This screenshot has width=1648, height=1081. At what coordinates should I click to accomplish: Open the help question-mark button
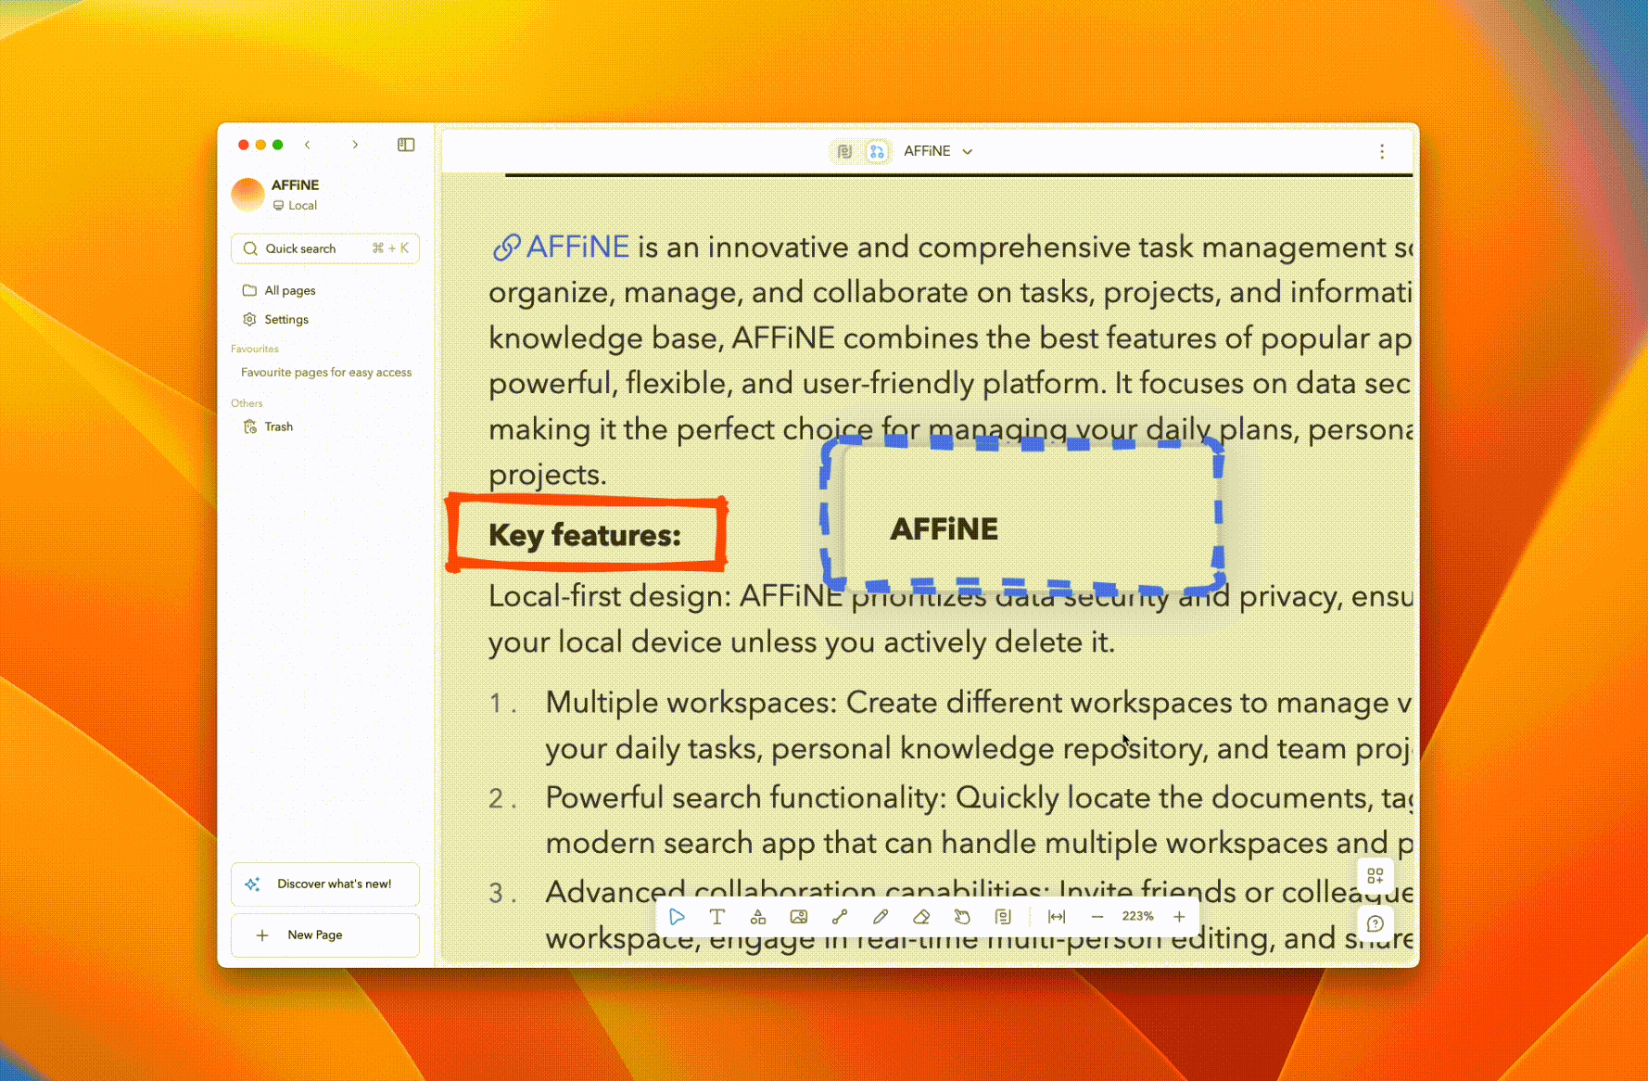[x=1375, y=923]
